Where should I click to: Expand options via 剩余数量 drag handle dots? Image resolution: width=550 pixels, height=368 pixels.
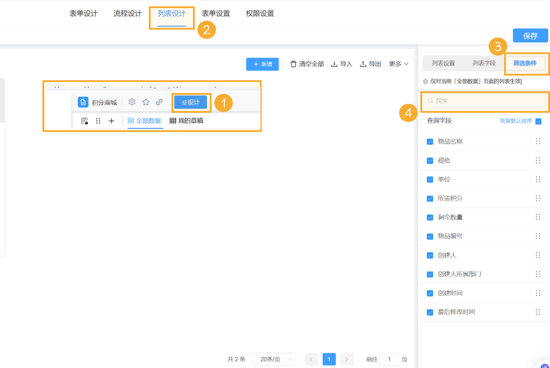pyautogui.click(x=538, y=217)
